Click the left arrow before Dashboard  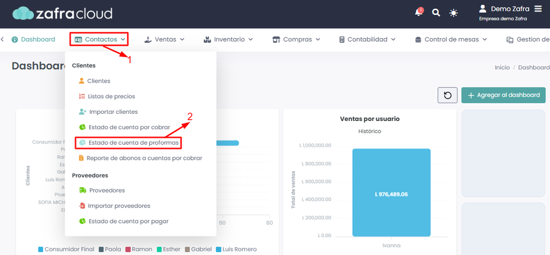[2, 39]
